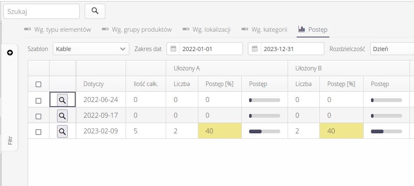Open details magnifier for row 2022-09-17
The image size is (414, 186).
[x=62, y=116]
